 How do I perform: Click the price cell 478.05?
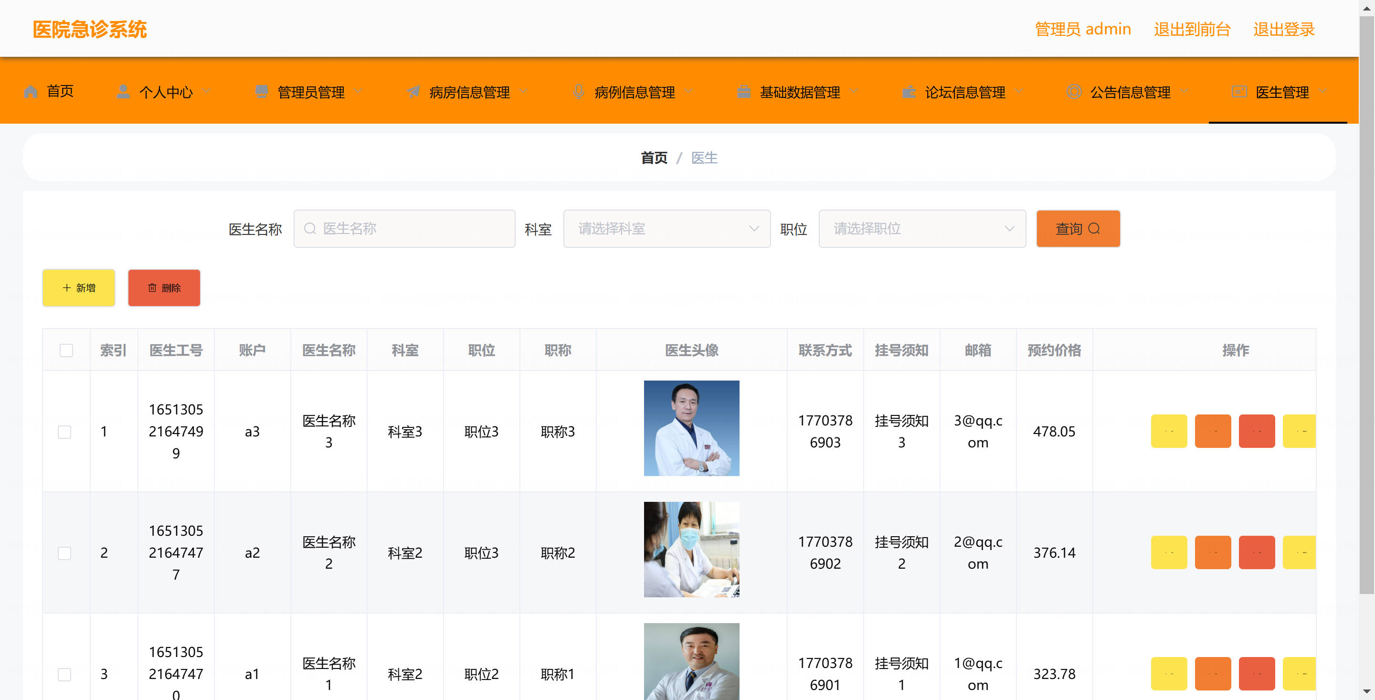1054,432
